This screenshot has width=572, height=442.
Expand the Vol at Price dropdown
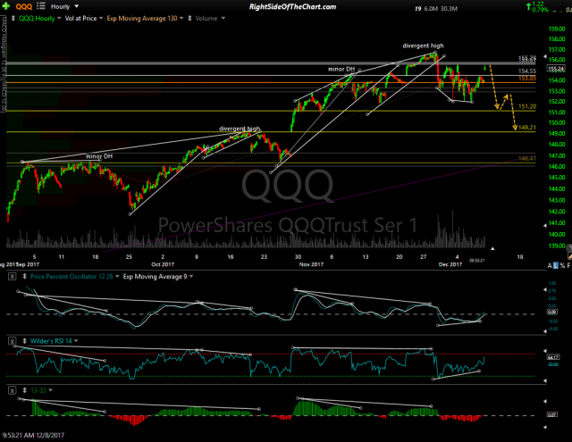[x=101, y=18]
